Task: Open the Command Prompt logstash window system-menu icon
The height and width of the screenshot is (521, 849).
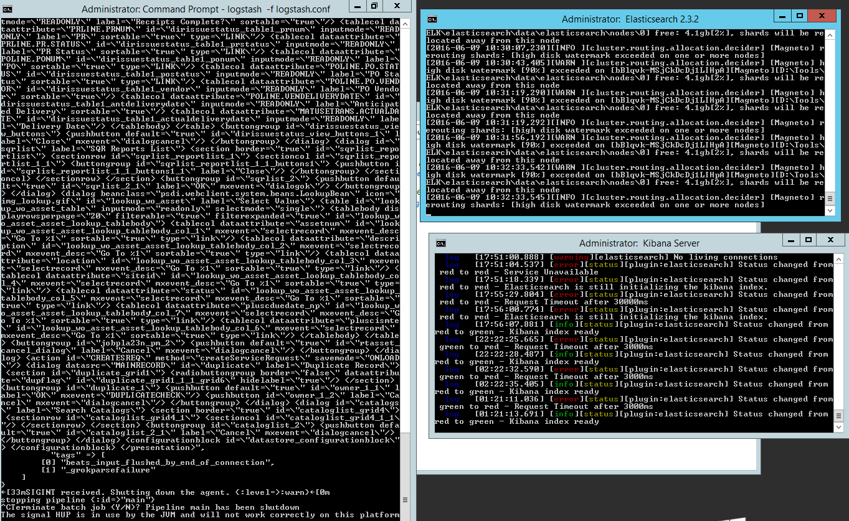Action: 9,9
